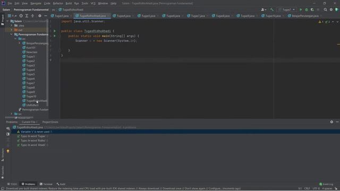Select Tugas10 in the project tree
340x191 pixels.
pos(31,97)
